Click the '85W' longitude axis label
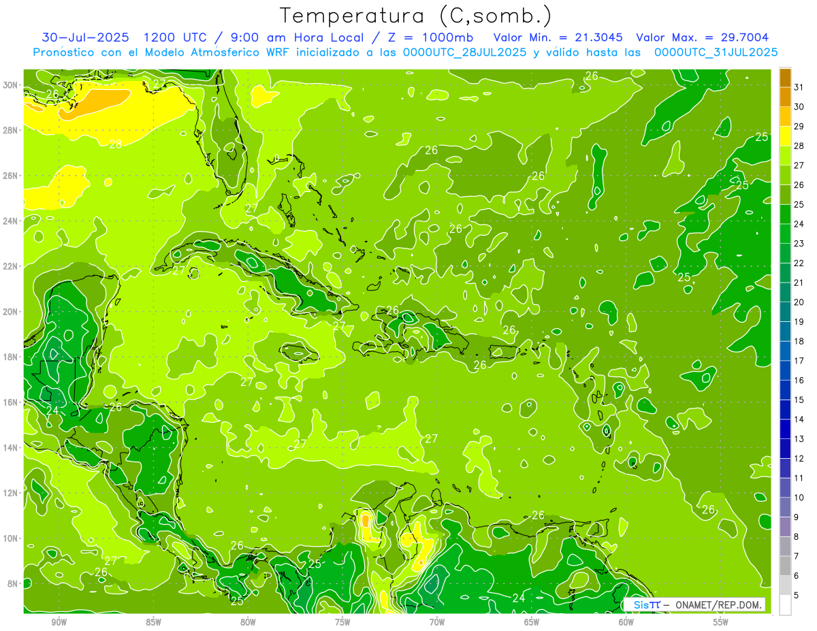 (x=153, y=622)
